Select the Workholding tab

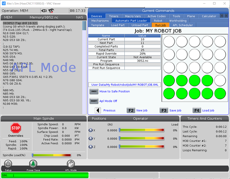178,21
